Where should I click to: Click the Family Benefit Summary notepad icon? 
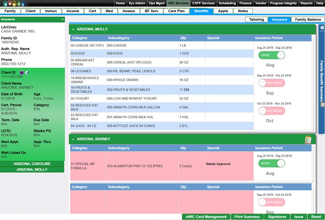pyautogui.click(x=322, y=104)
